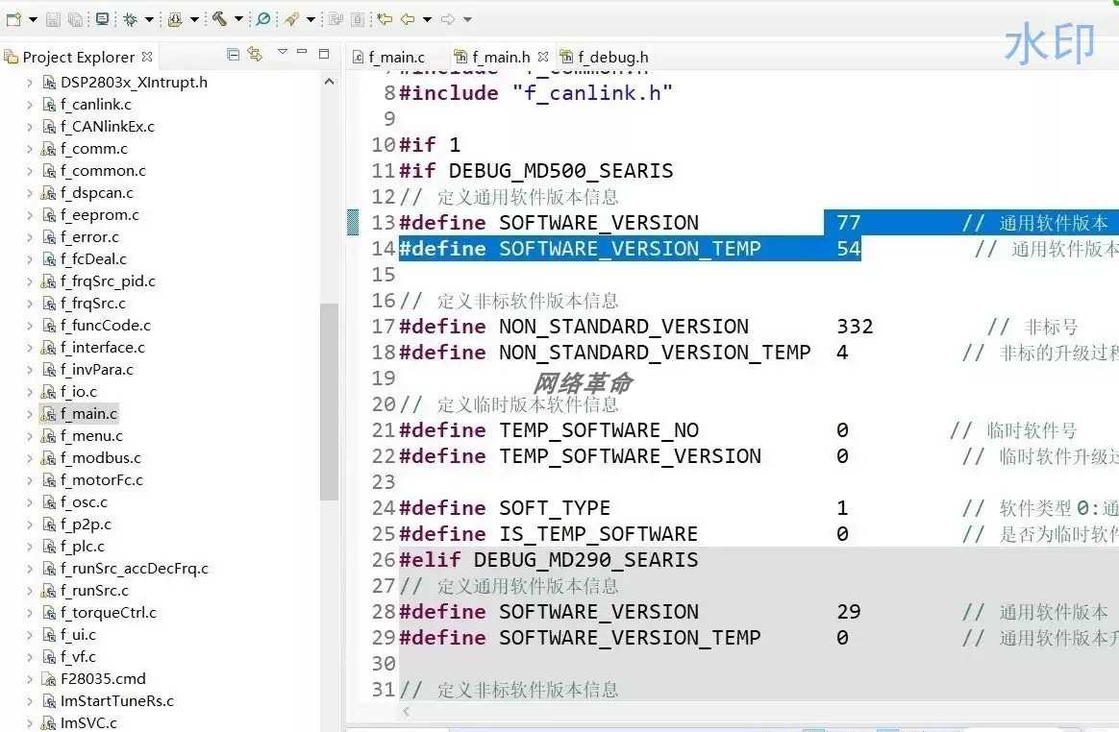The image size is (1119, 732).
Task: Go Back with the yellow left arrow
Action: click(408, 19)
